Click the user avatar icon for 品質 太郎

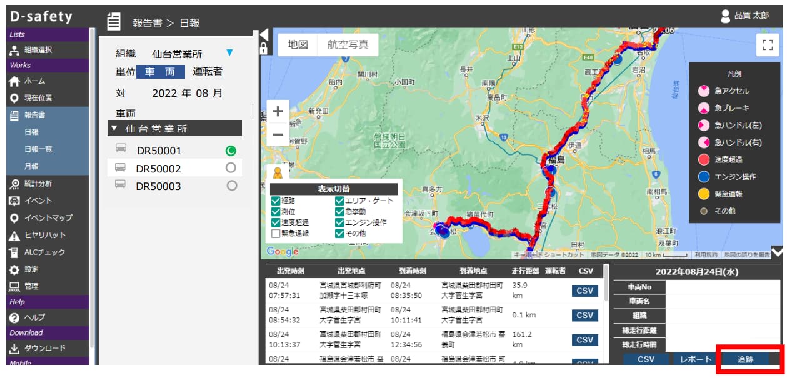pyautogui.click(x=725, y=17)
